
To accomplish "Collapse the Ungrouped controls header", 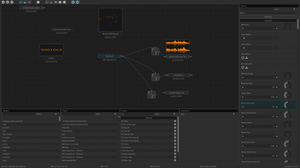I will point(268,20).
